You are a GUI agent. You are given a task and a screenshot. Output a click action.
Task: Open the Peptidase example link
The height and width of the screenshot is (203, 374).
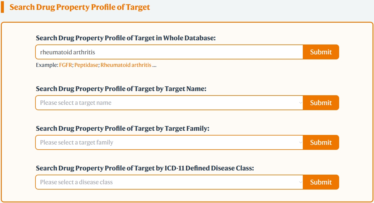[x=86, y=65]
